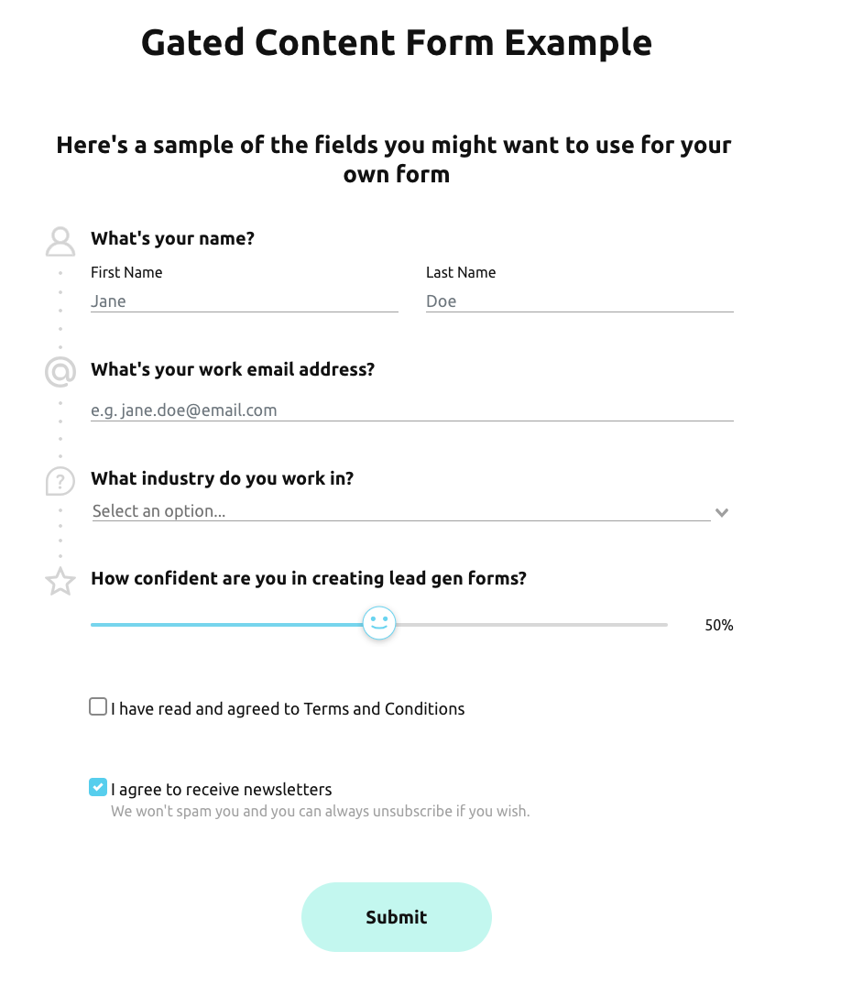Click the star icon beside confidence question
Viewport: 841px width, 1006px height.
coord(60,581)
